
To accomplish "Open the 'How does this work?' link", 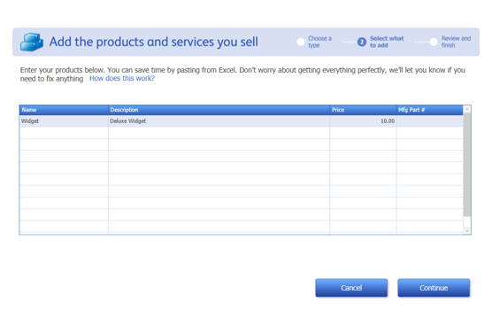I will (122, 78).
